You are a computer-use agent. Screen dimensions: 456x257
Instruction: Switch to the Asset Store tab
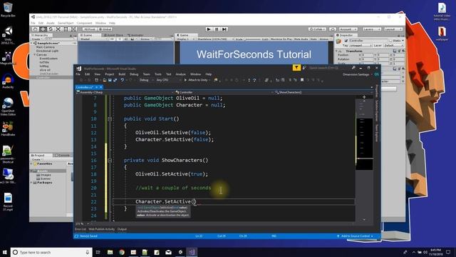(114, 35)
